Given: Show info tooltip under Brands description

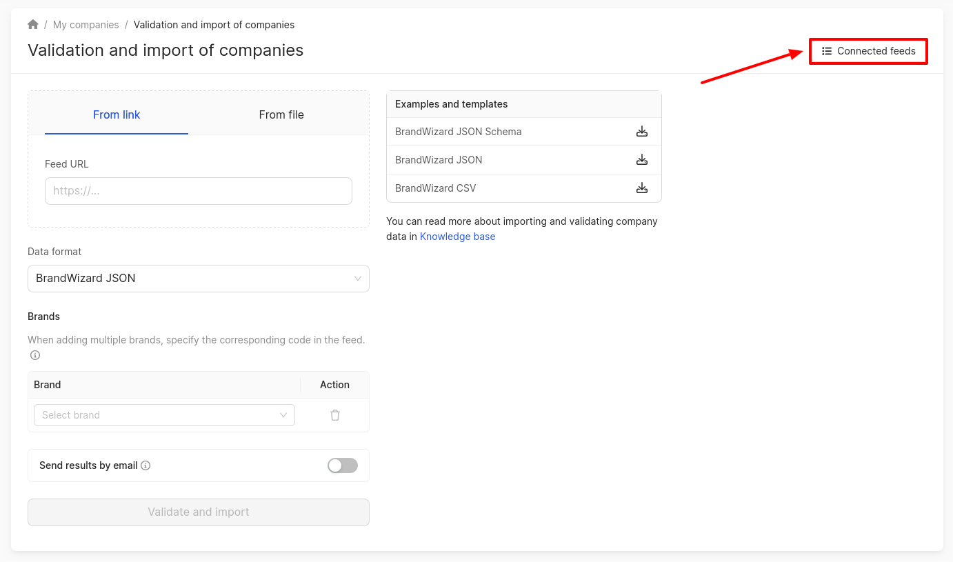Looking at the screenshot, I should [35, 355].
